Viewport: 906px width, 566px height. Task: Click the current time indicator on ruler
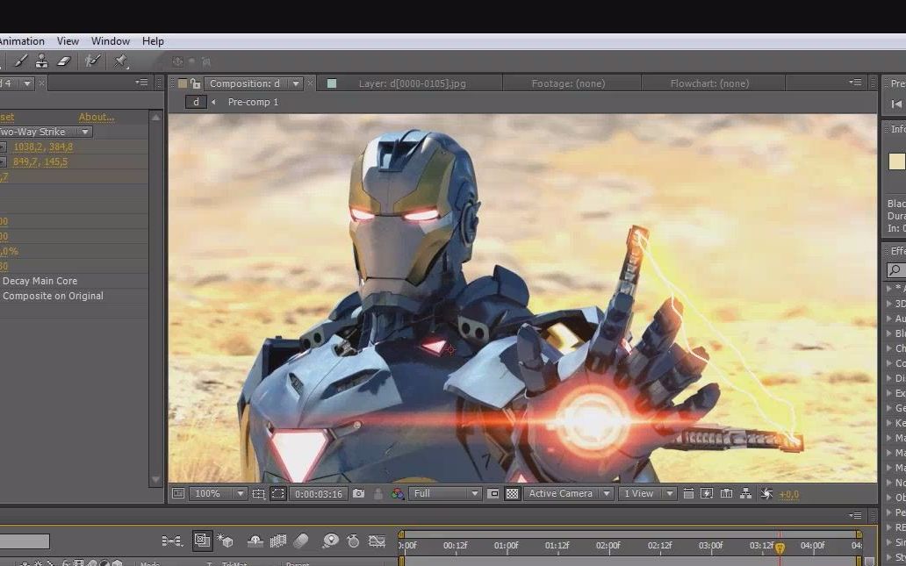click(x=780, y=548)
